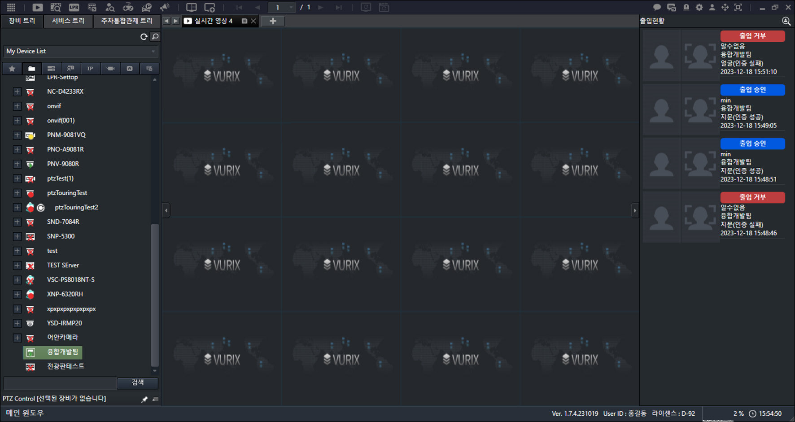Click the device search magnifier icon

point(155,37)
